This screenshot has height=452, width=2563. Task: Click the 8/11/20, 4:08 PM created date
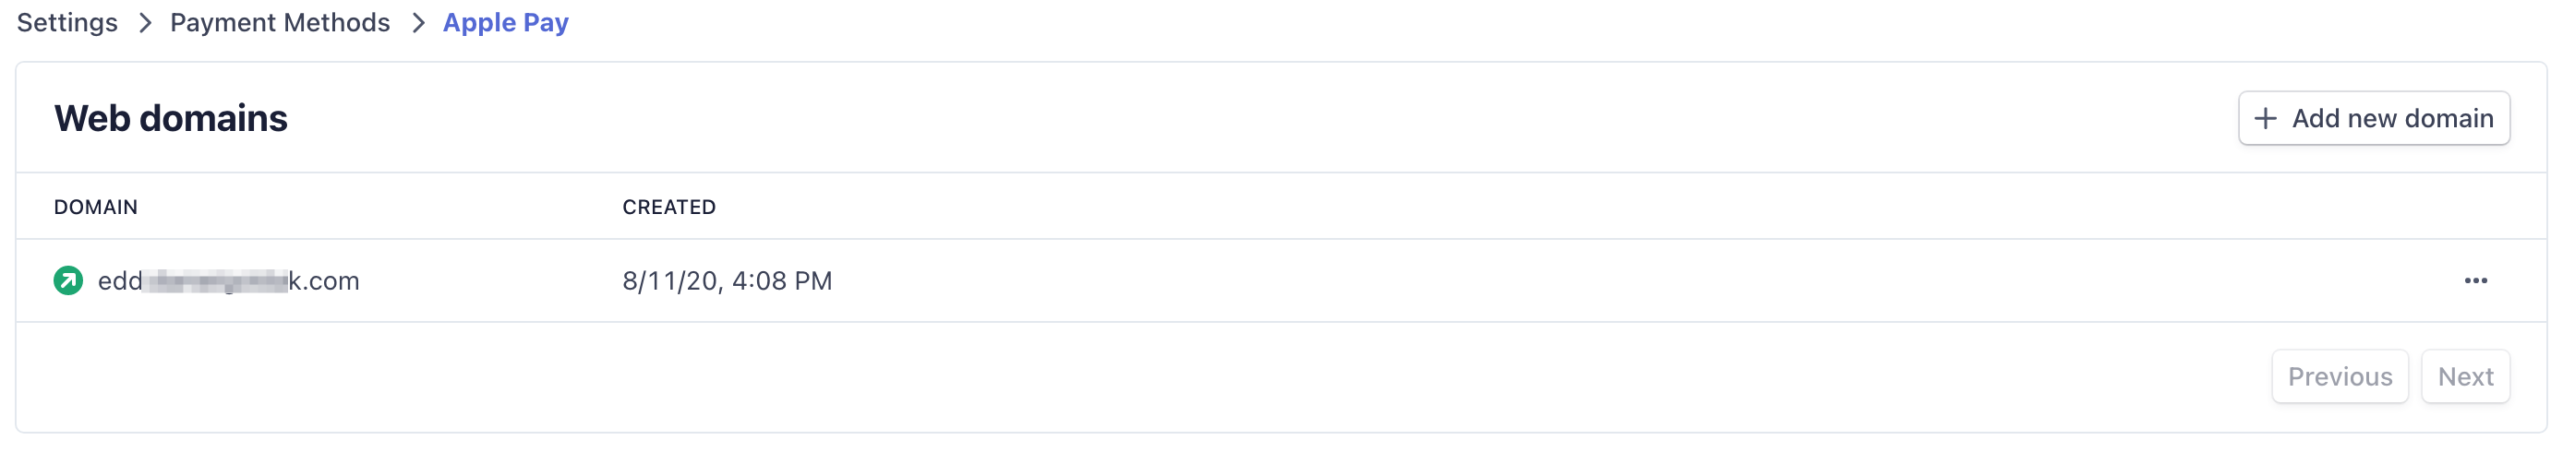click(727, 281)
